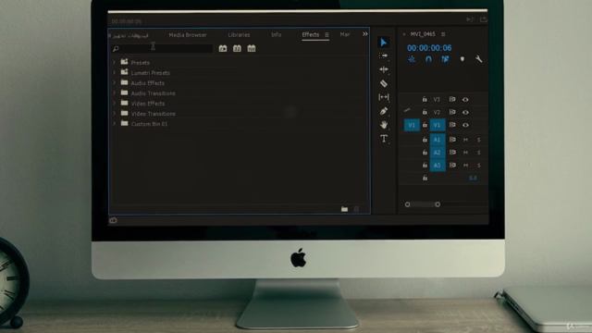Toggle lock on track V2

425,112
